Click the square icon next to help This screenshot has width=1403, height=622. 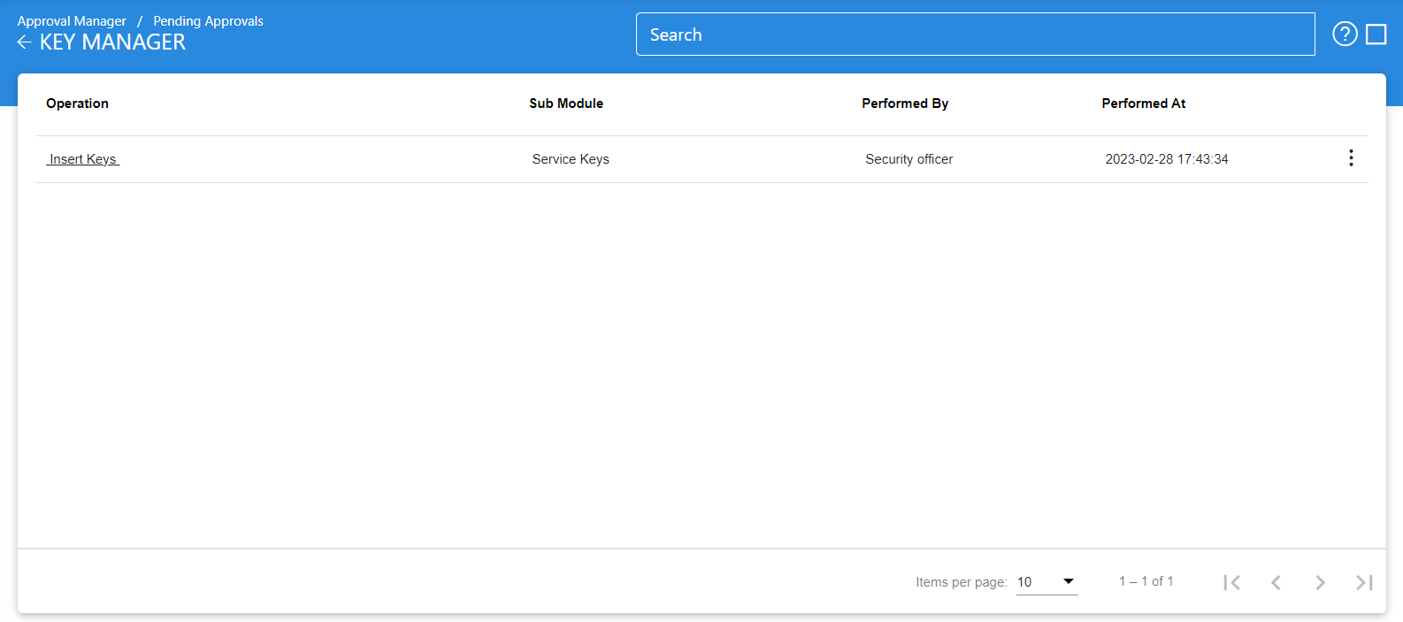[1376, 35]
